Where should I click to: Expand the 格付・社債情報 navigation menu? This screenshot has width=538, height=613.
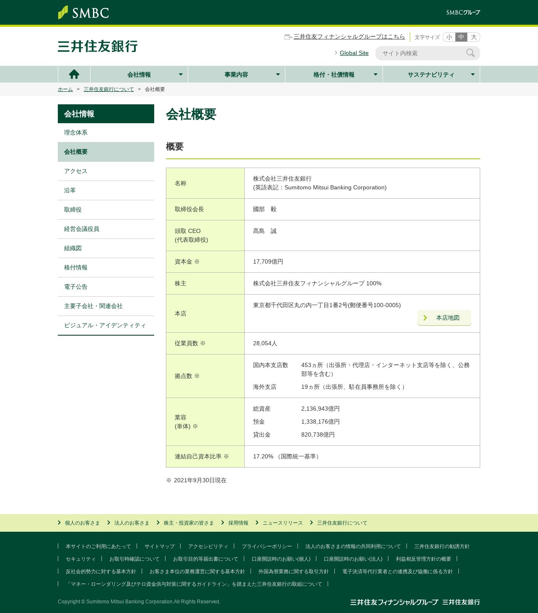(x=334, y=74)
